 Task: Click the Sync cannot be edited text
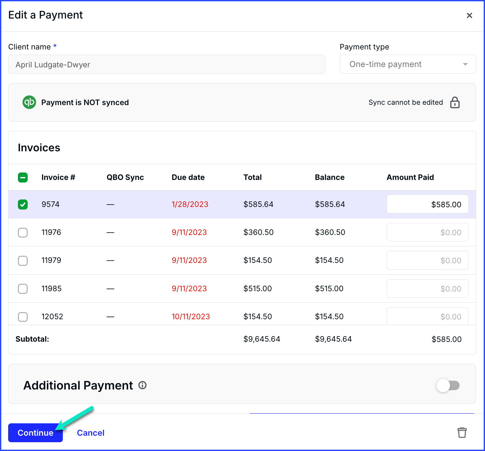point(406,102)
